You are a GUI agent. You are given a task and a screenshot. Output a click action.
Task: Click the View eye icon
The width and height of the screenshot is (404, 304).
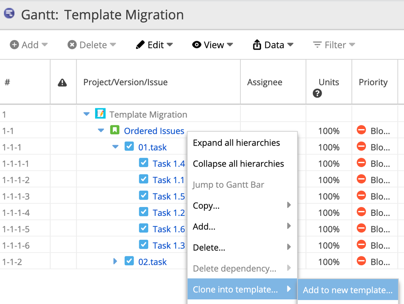tap(197, 45)
